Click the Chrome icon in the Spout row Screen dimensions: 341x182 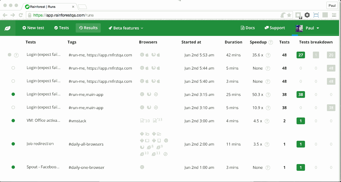[142, 167]
